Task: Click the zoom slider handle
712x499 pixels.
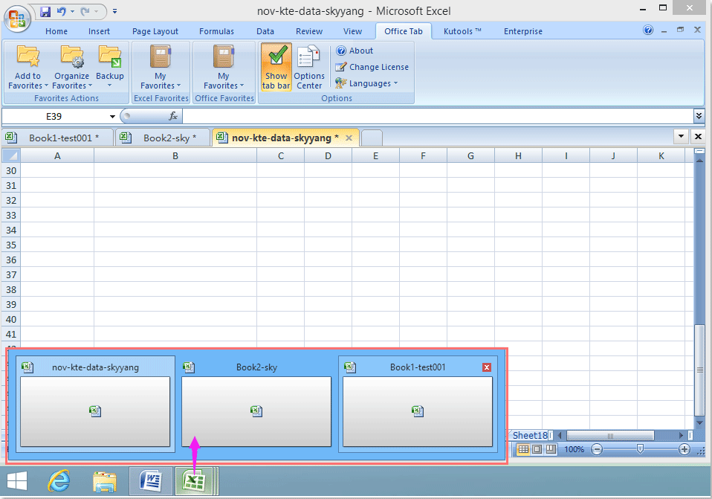Action: coord(640,449)
